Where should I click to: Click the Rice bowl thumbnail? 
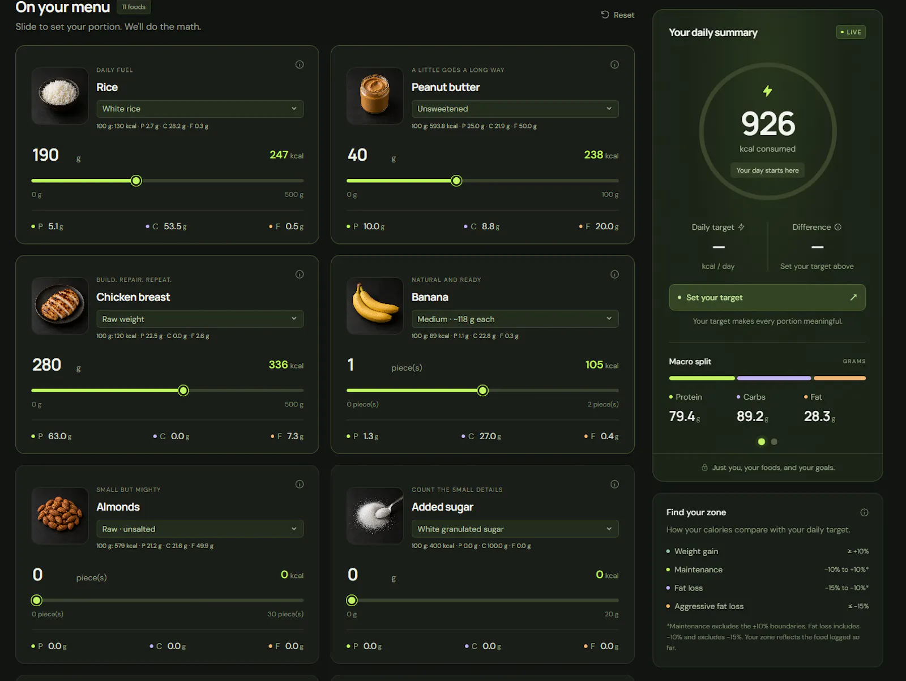[59, 96]
